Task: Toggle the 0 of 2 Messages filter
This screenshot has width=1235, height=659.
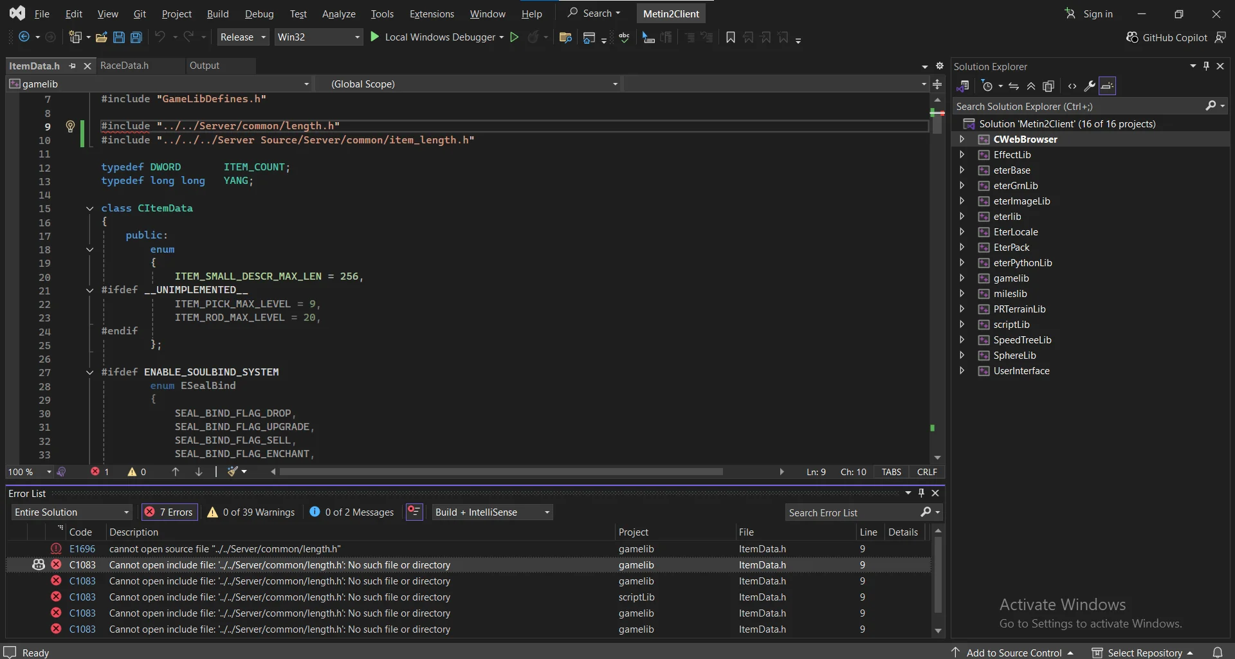Action: [x=351, y=512]
